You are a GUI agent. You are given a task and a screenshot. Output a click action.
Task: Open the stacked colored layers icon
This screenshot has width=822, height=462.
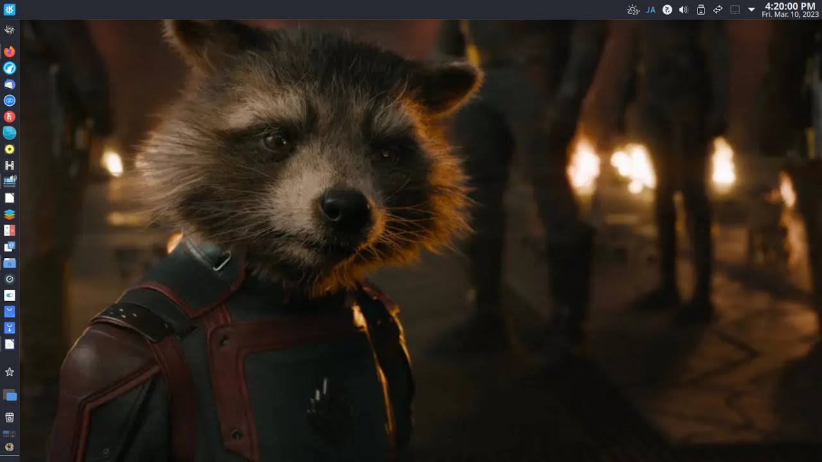pos(10,214)
